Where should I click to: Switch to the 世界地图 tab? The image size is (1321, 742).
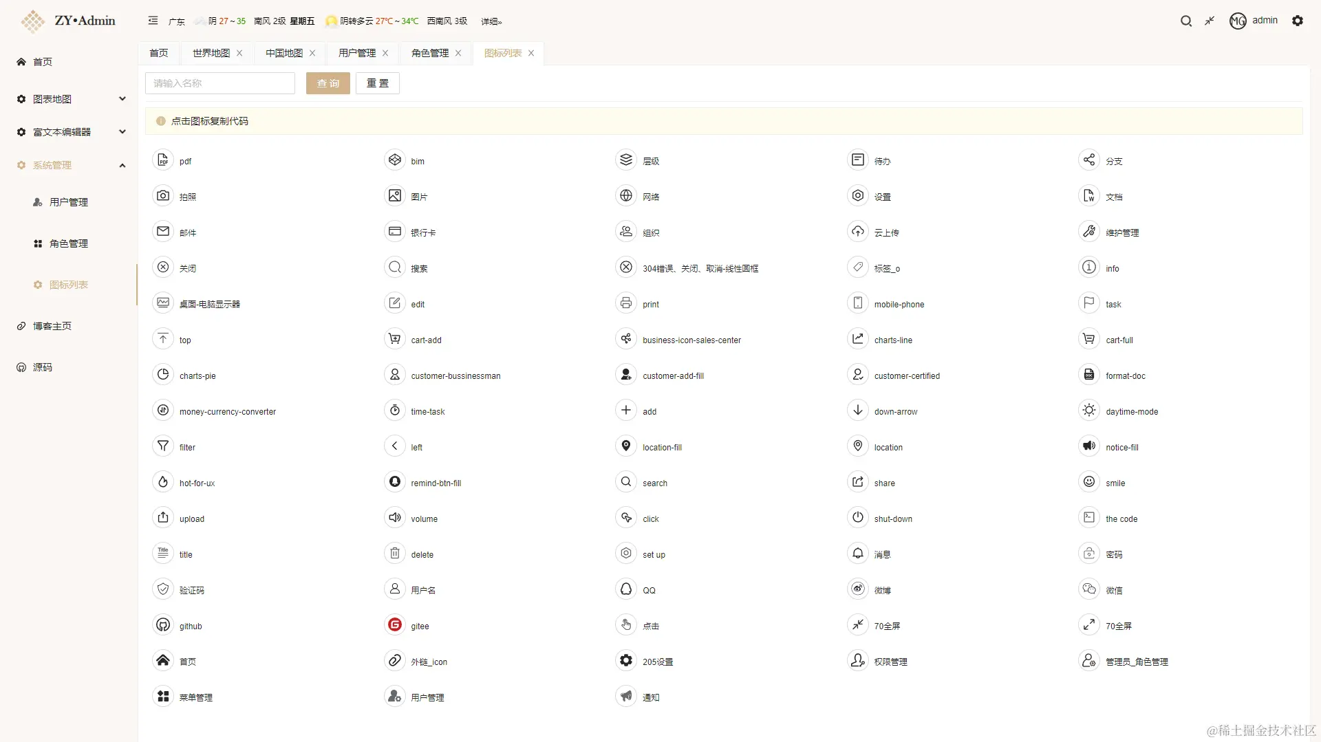pos(211,53)
